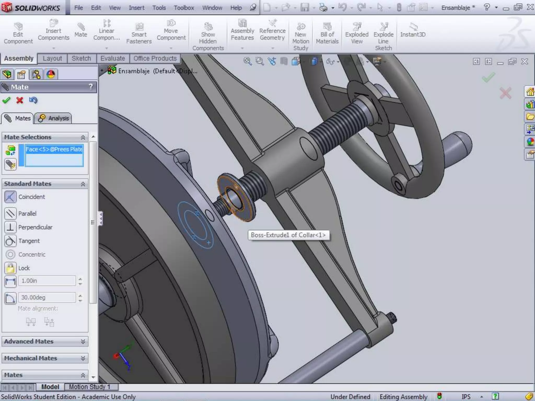Select the Tangent mate icon
This screenshot has height=401, width=535.
10,241
